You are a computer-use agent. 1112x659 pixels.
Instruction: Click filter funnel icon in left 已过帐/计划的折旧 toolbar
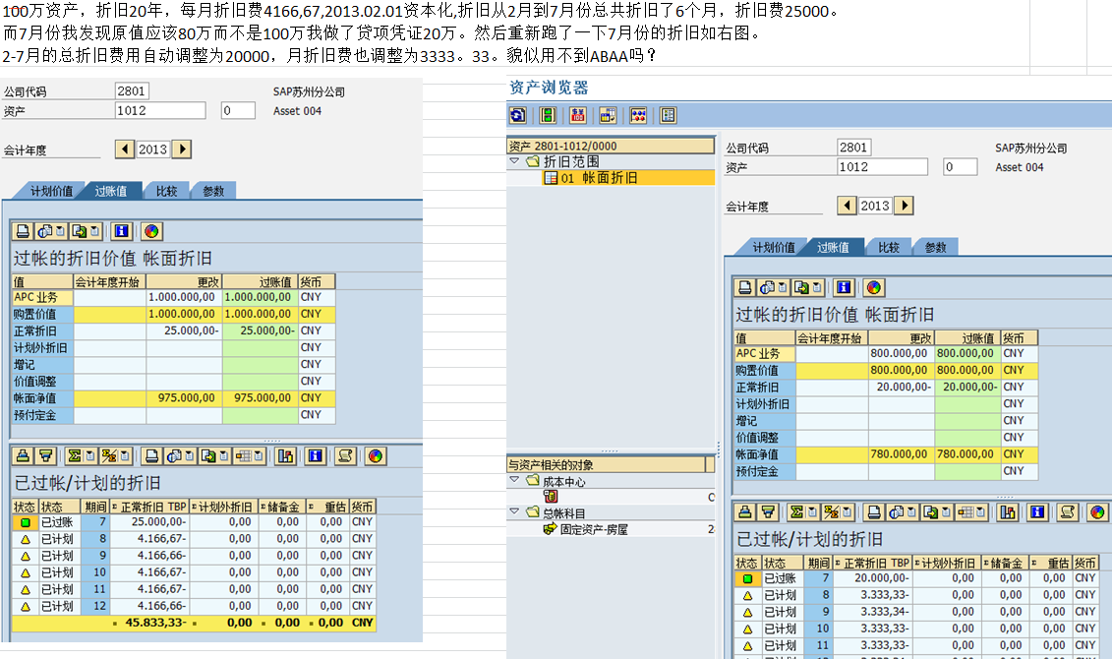(x=45, y=456)
